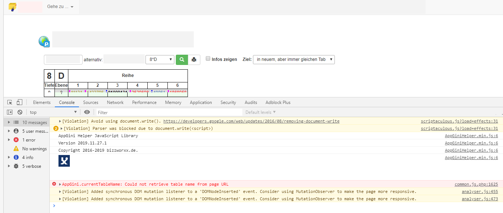The image size is (503, 213).
Task: Click the blue info icon in sidebar
Action: [x=16, y=158]
